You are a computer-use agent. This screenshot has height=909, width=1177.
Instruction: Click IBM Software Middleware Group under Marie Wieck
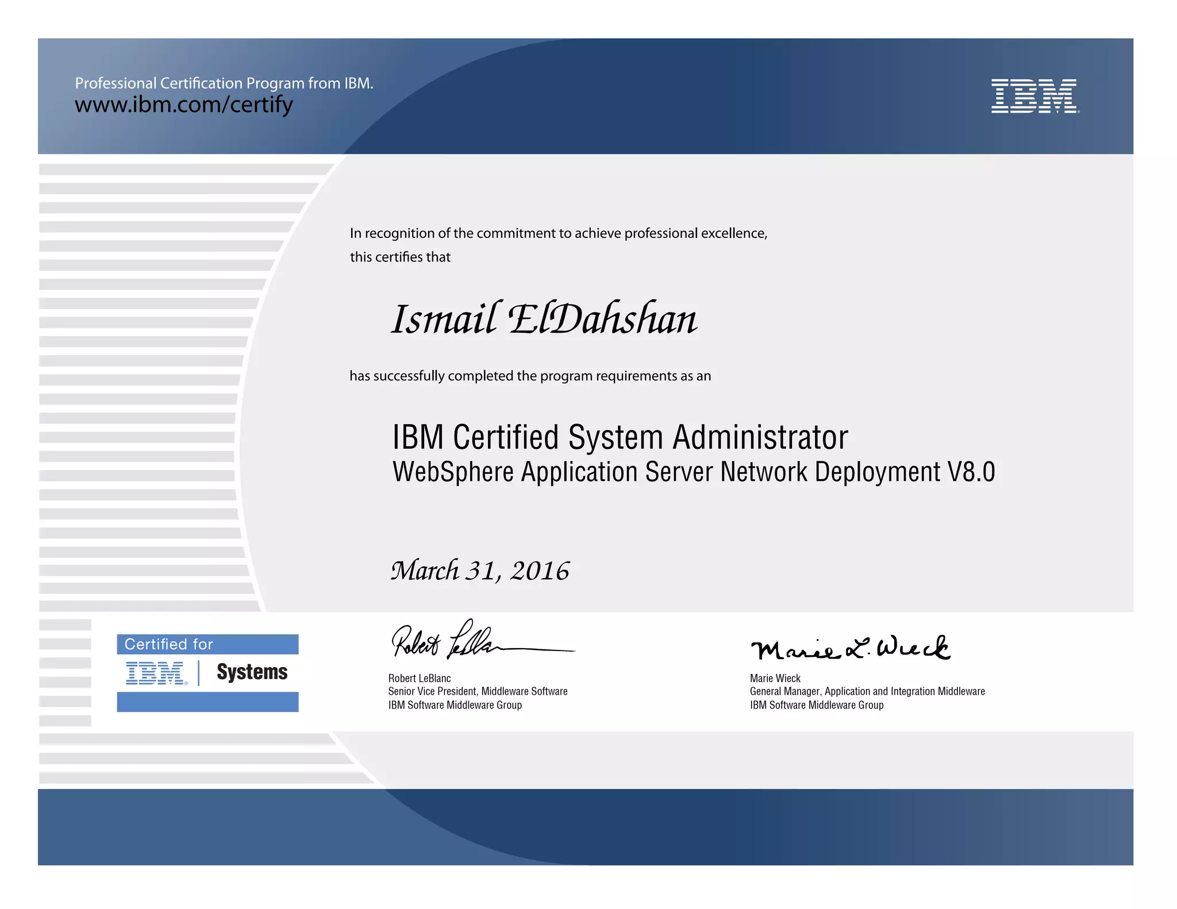pyautogui.click(x=816, y=705)
